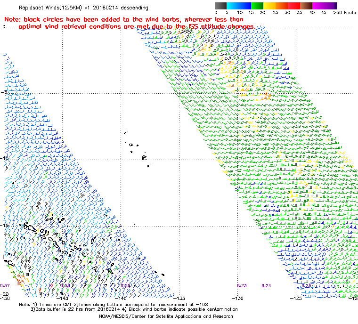Click the purple '8:25' time label
Viewport: 358px width, 324px height.
pyautogui.click(x=306, y=286)
